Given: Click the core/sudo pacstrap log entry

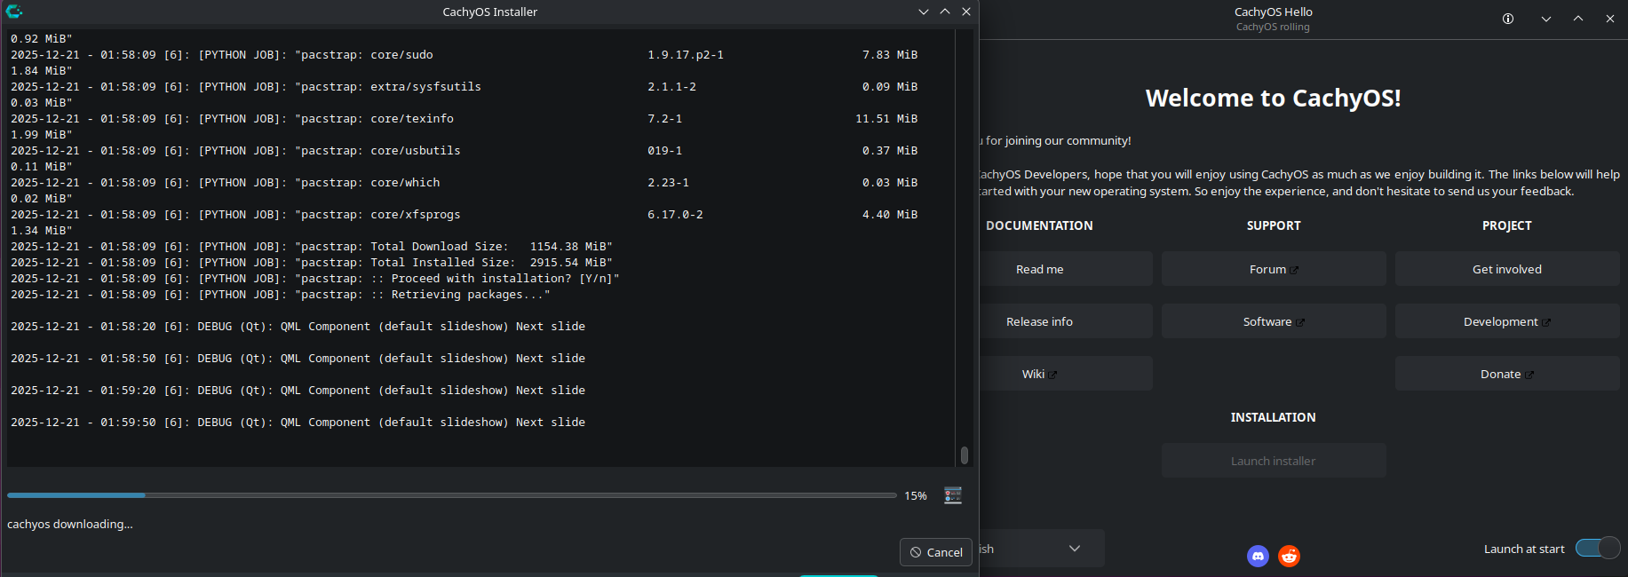Looking at the screenshot, I should [464, 55].
